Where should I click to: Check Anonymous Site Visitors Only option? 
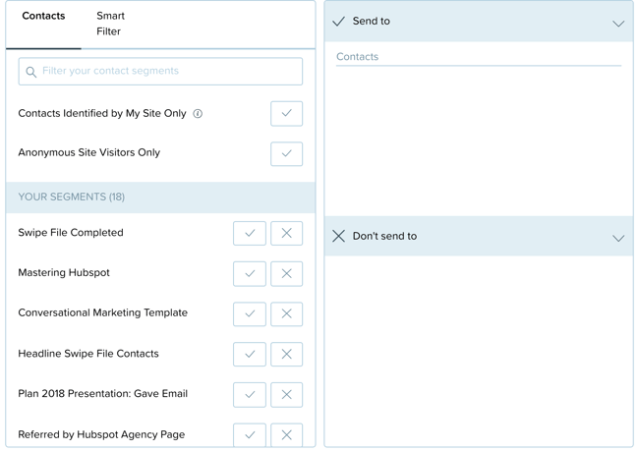coord(286,153)
